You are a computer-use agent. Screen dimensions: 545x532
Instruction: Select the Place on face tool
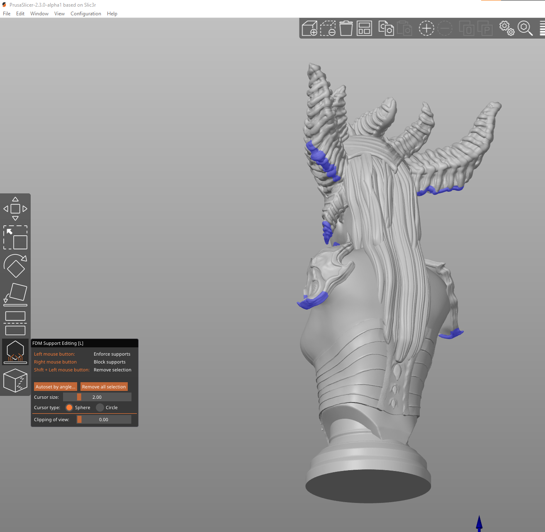[15, 295]
